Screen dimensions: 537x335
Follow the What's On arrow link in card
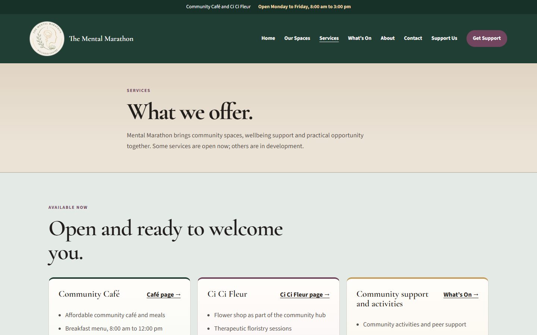pyautogui.click(x=461, y=294)
